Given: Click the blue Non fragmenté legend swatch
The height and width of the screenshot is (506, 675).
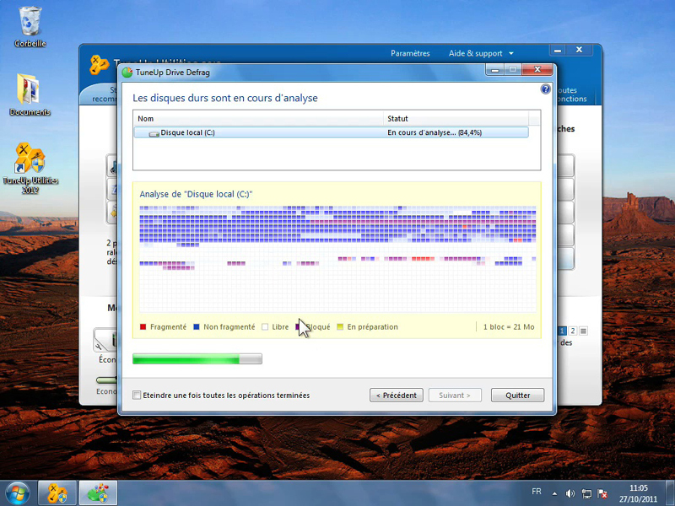Looking at the screenshot, I should 197,327.
